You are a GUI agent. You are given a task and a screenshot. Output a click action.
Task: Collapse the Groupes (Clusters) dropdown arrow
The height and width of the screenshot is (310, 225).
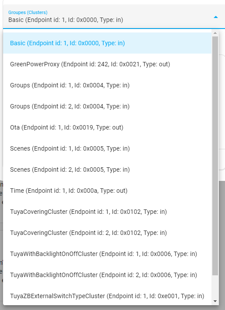[x=216, y=17]
